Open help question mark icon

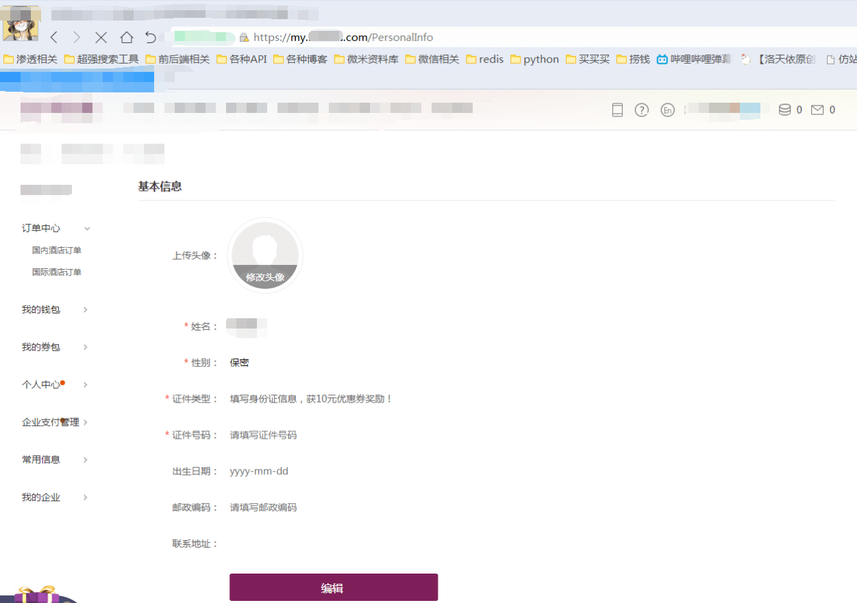point(641,110)
